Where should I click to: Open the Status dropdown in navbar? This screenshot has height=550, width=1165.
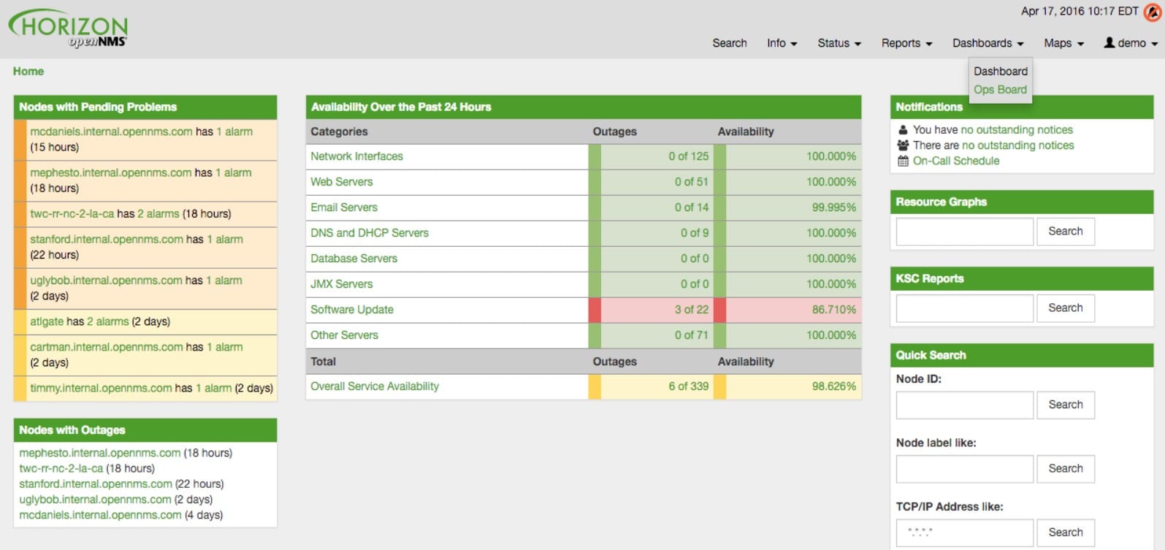(x=839, y=43)
